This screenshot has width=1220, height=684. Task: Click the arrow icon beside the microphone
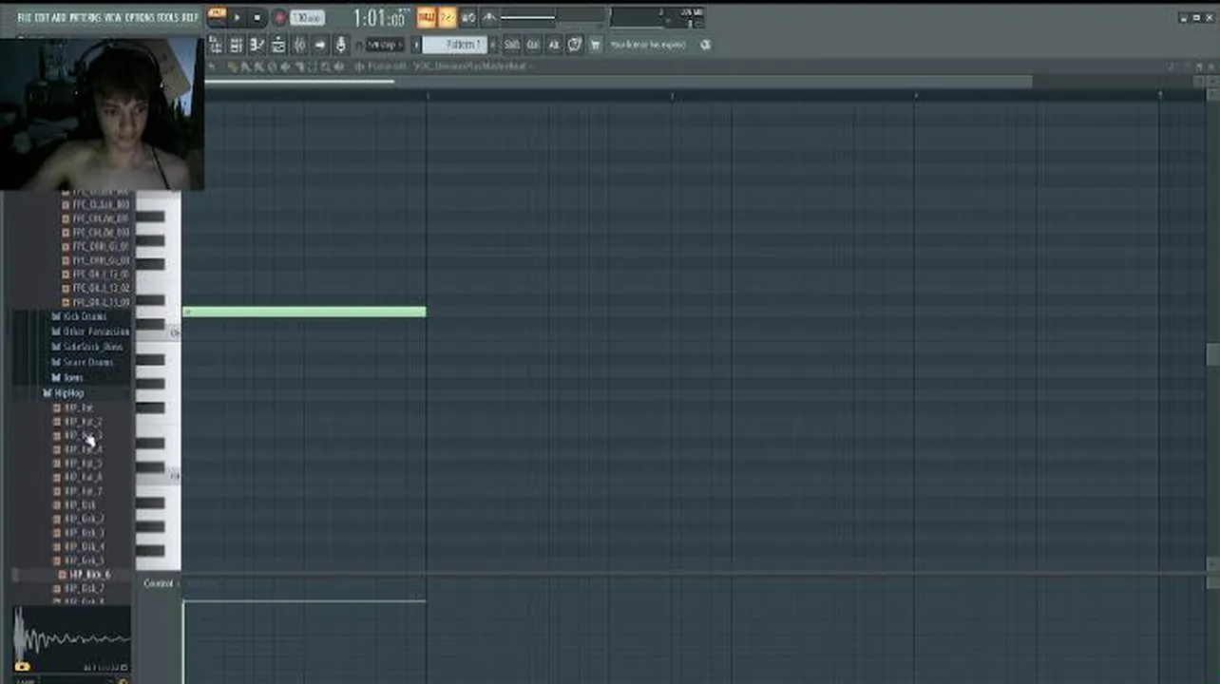[x=320, y=45]
